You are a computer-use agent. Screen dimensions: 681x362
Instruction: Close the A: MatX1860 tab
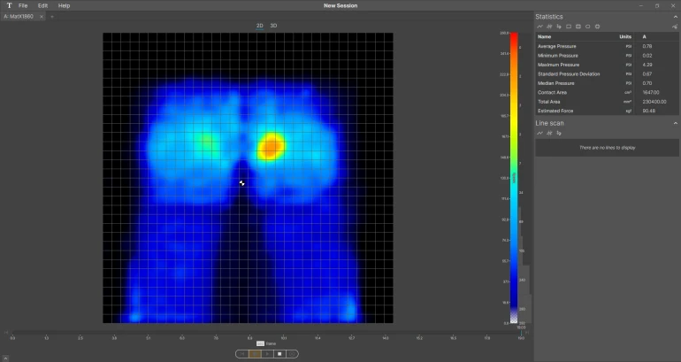(42, 16)
